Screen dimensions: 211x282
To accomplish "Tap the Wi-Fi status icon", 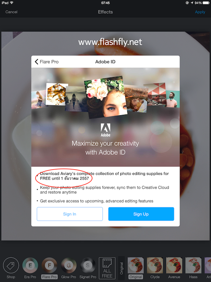I will tap(12, 3).
